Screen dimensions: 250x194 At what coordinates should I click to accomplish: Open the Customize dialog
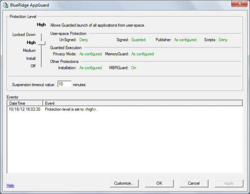(x=124, y=183)
